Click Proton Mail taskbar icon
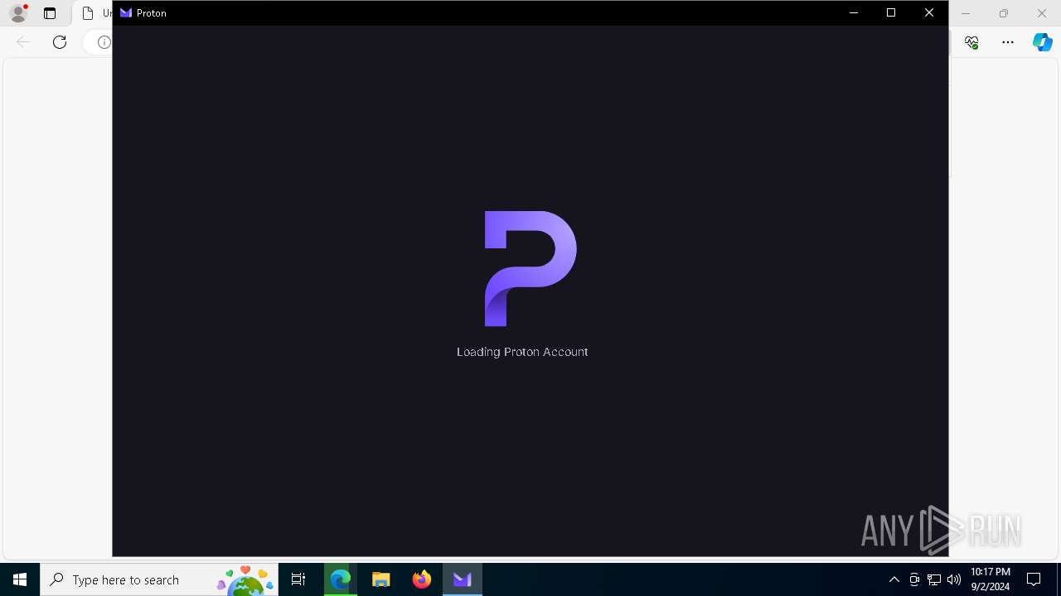This screenshot has width=1061, height=596. [463, 579]
